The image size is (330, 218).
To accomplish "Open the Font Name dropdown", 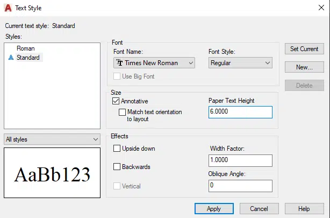I will (x=154, y=63).
